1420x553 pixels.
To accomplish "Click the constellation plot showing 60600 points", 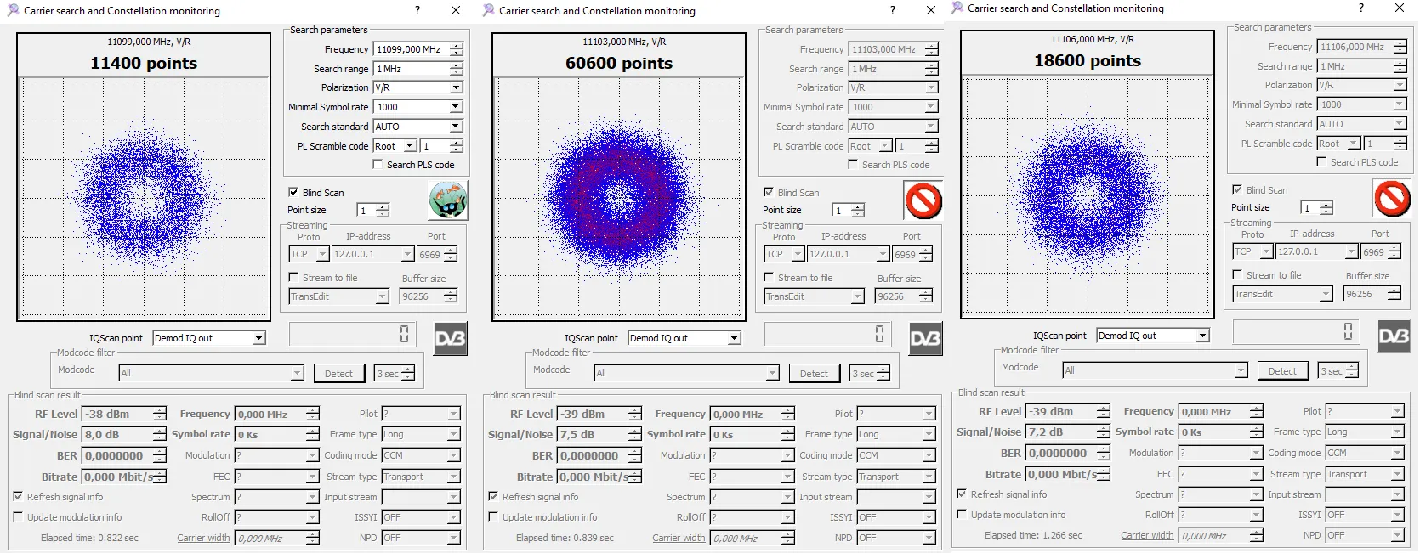I will 618,200.
